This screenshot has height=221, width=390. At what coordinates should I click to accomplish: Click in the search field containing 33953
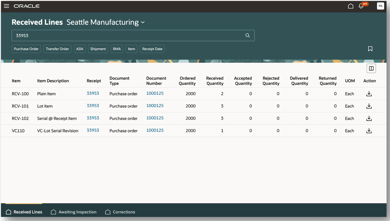point(126,36)
